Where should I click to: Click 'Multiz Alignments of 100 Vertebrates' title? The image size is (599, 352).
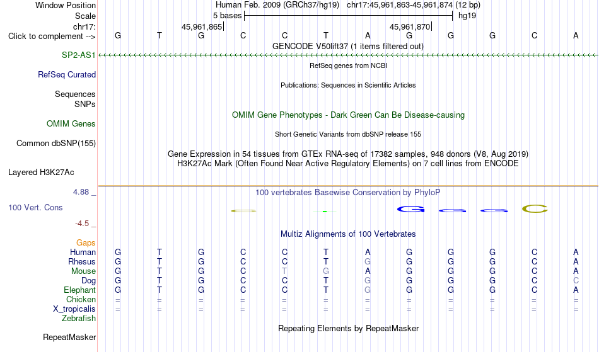[348, 234]
